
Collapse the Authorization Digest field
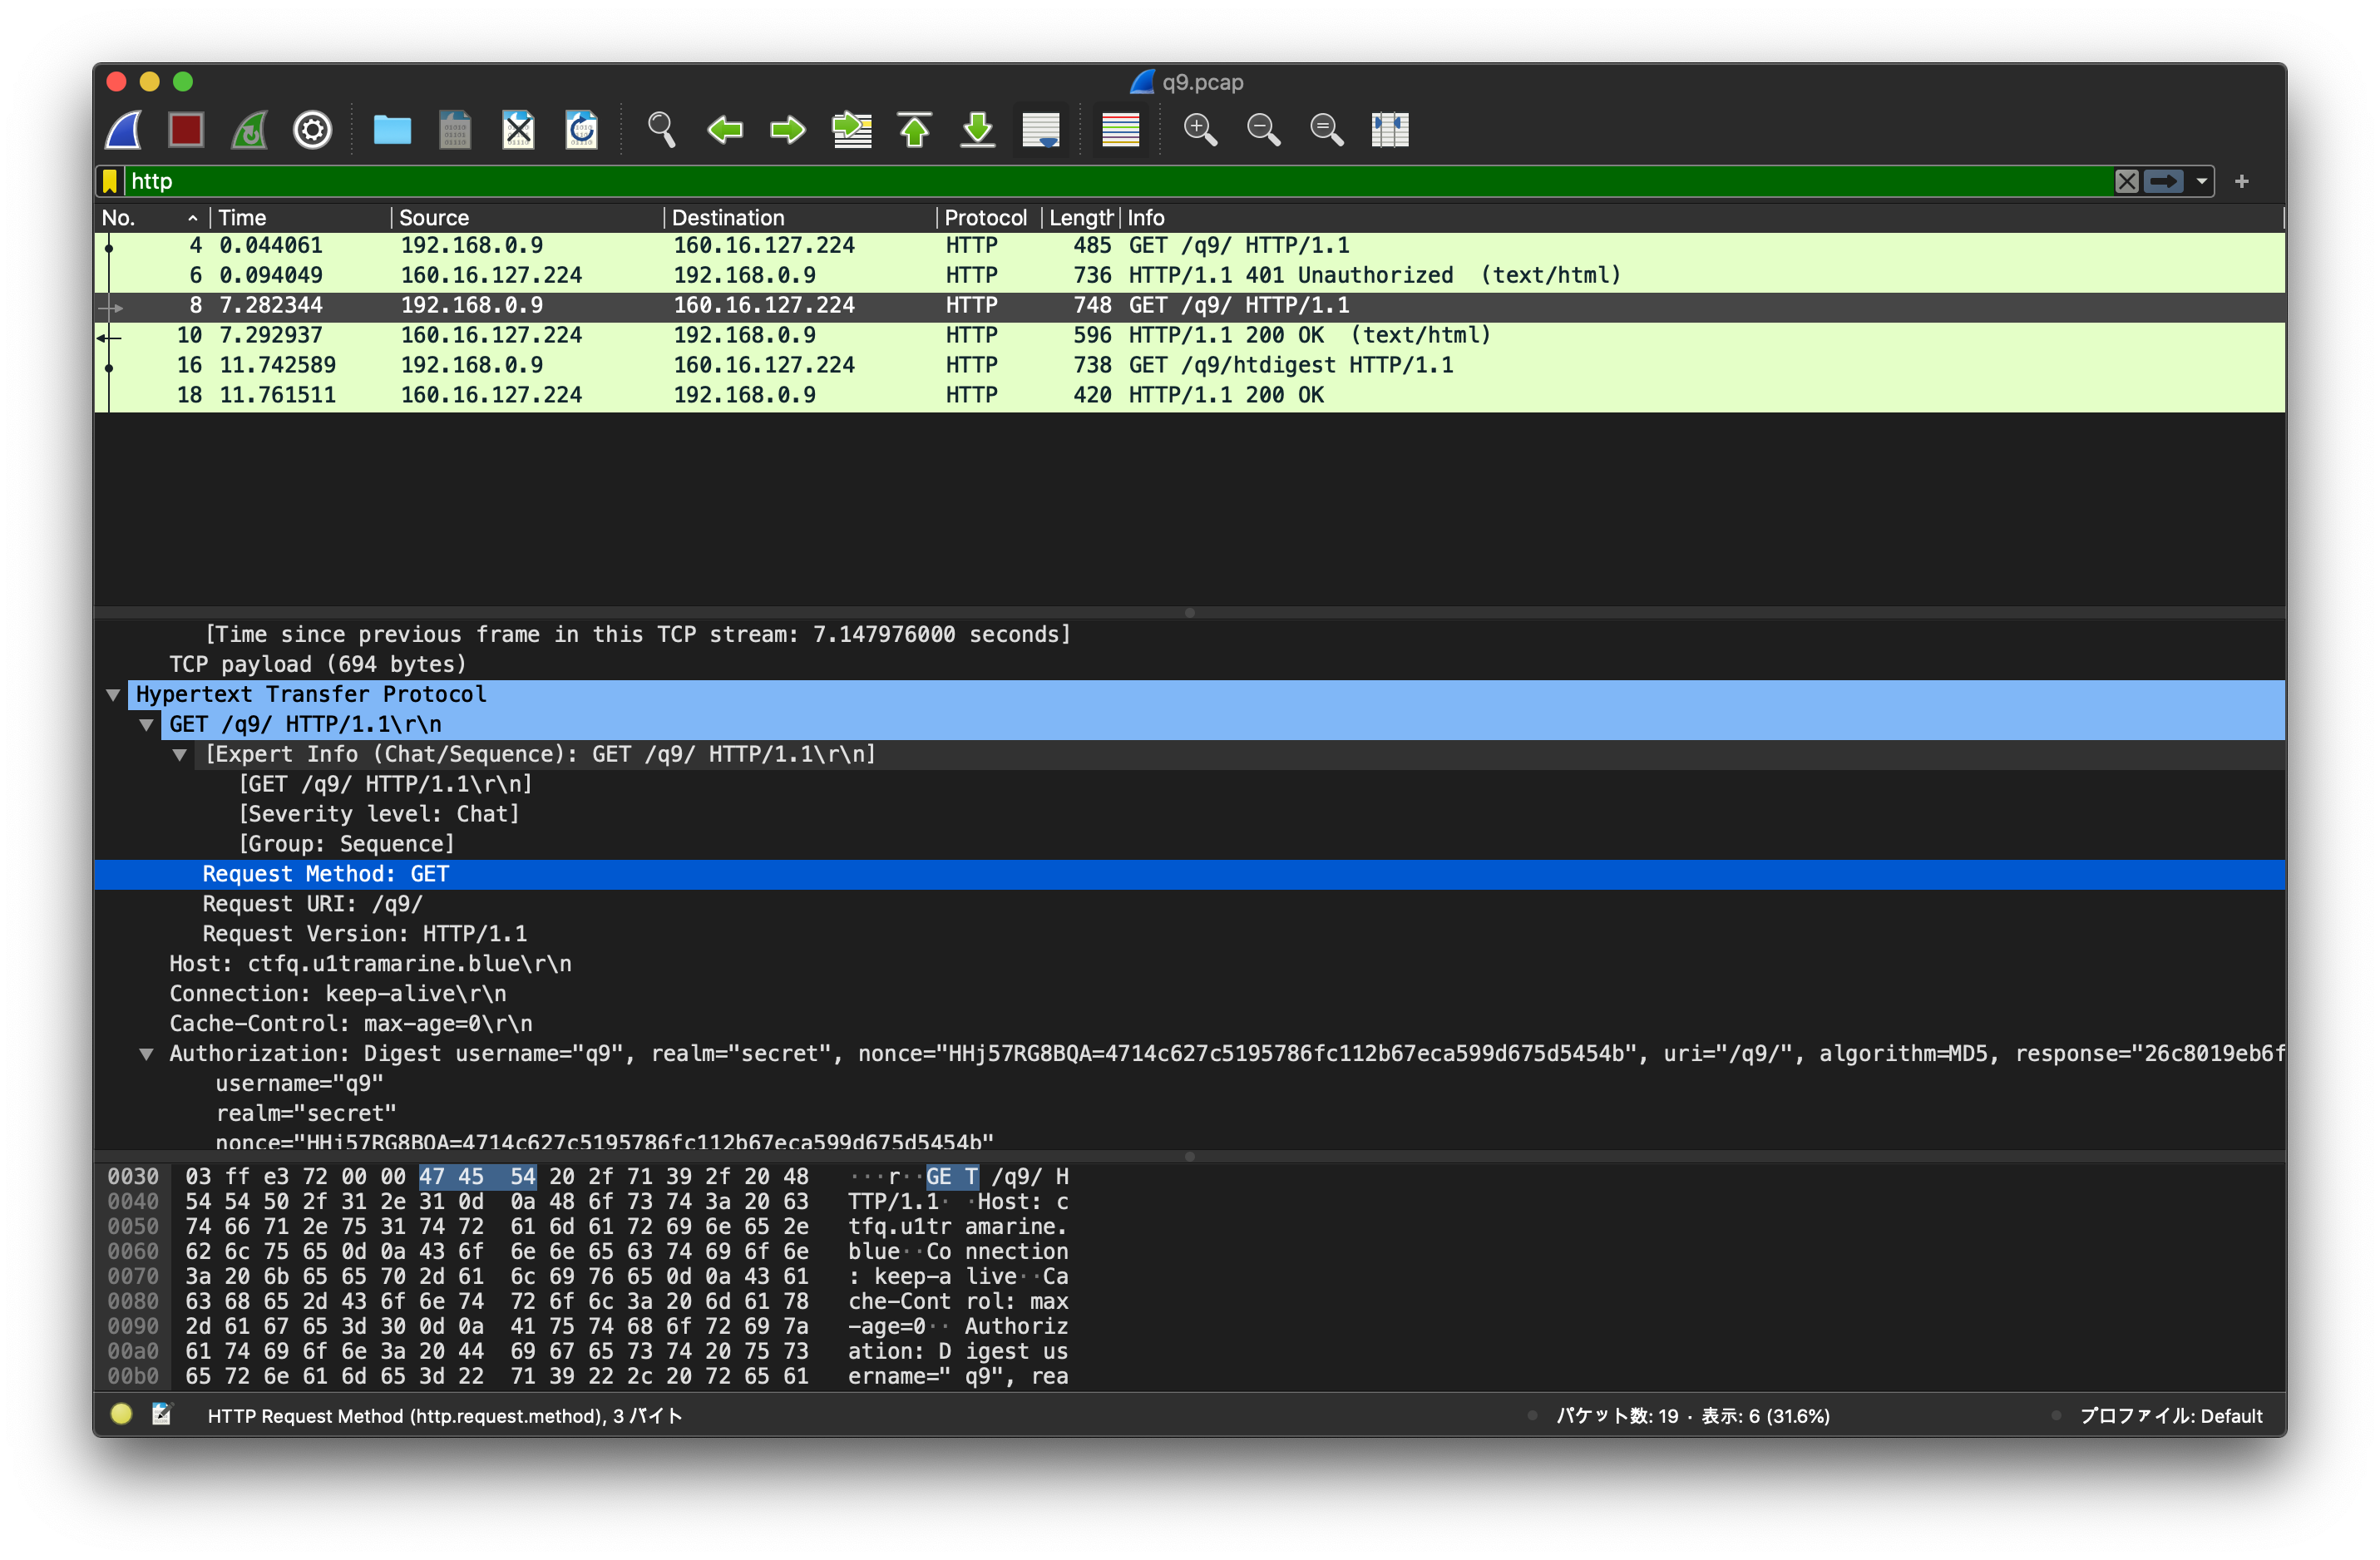click(x=147, y=1054)
